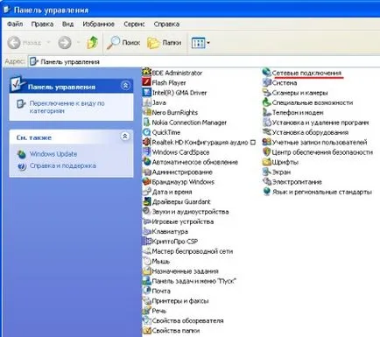Open the Речь icon
This screenshot has height=337, width=380.
click(x=146, y=311)
